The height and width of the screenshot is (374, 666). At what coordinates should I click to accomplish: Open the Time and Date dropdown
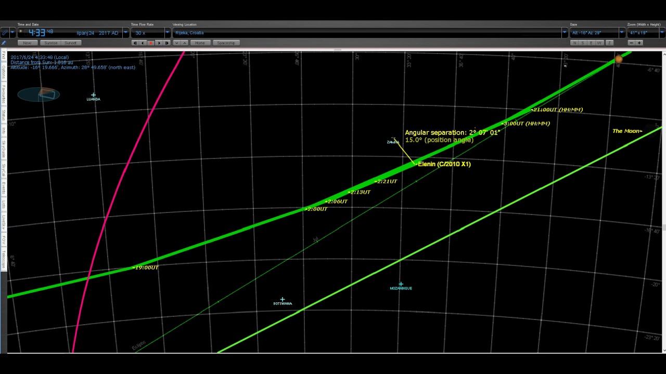point(125,33)
